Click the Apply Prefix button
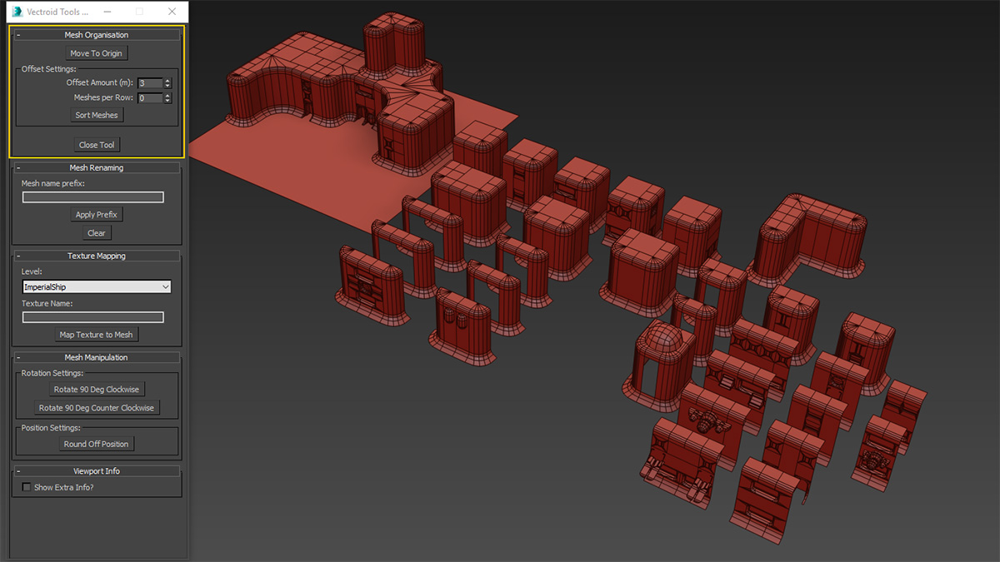 97,215
